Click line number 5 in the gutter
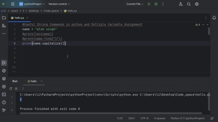This screenshot has height=122, width=218. pyautogui.click(x=15, y=43)
